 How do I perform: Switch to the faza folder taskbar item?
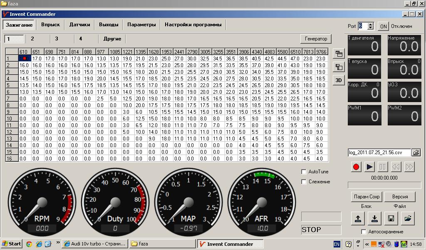162,244
